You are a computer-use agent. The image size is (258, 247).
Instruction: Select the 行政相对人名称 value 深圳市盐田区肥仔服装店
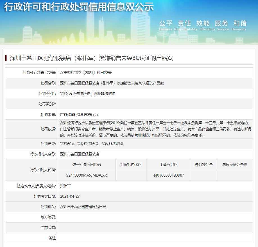click(x=80, y=154)
